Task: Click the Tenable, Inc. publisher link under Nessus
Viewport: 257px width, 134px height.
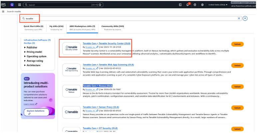Action: [91, 89]
